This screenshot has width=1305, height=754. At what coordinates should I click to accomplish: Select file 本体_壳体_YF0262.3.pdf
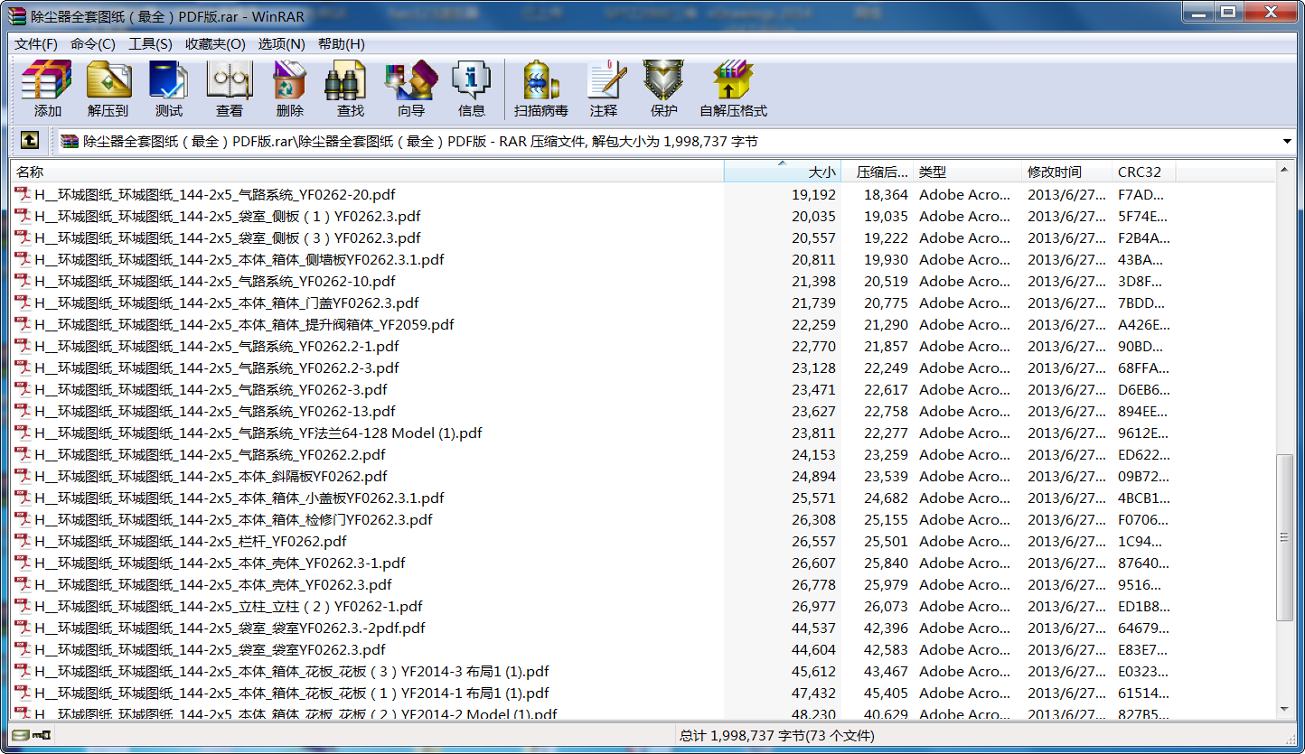point(213,584)
